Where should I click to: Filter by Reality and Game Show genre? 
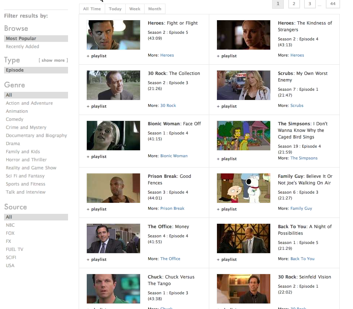pyautogui.click(x=31, y=168)
